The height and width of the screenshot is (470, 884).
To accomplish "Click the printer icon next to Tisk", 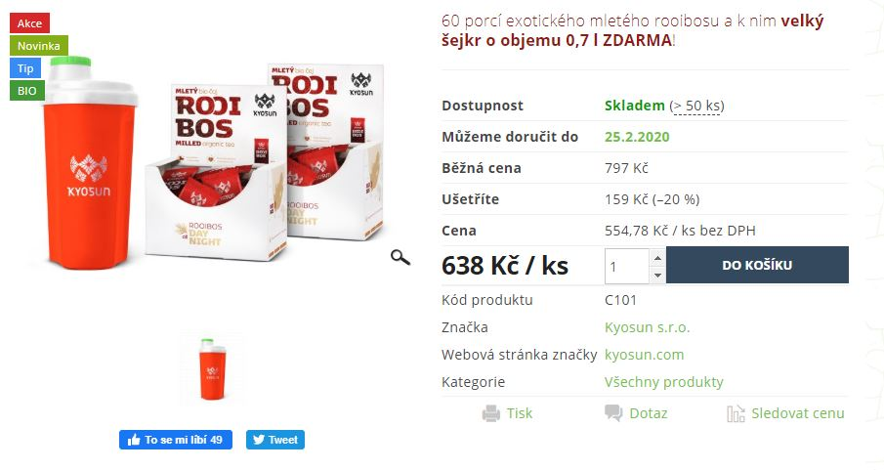I will coord(491,413).
